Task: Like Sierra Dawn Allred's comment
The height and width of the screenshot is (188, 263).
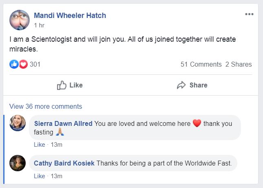Action: click(x=40, y=145)
